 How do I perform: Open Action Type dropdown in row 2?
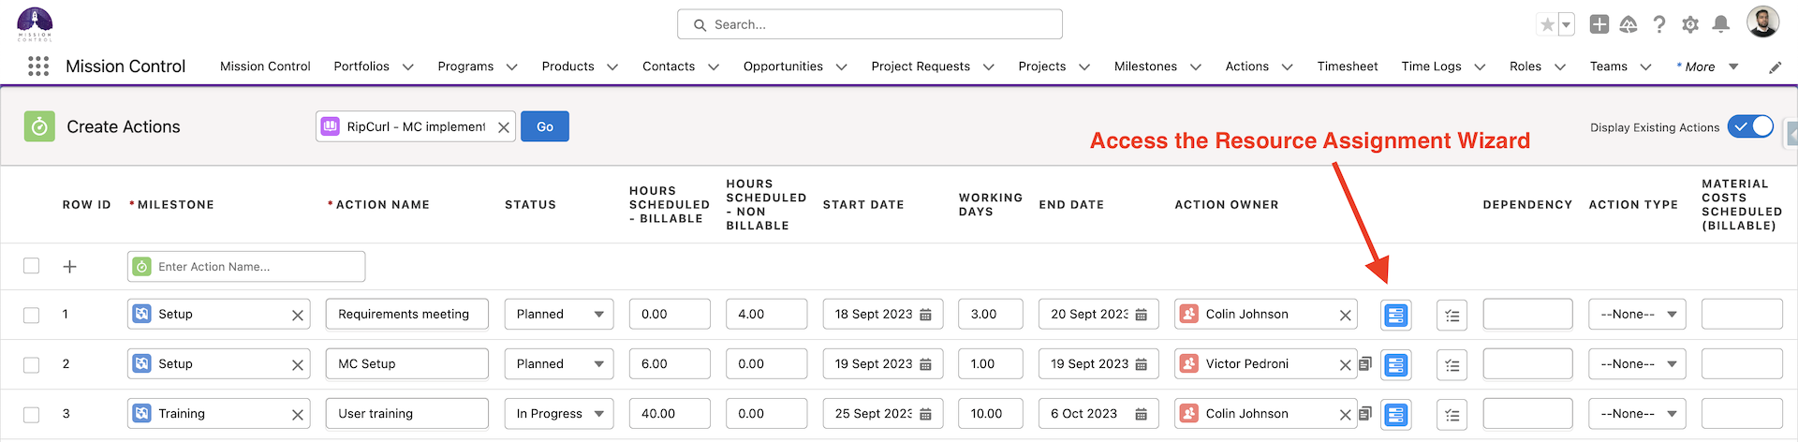click(x=1638, y=363)
